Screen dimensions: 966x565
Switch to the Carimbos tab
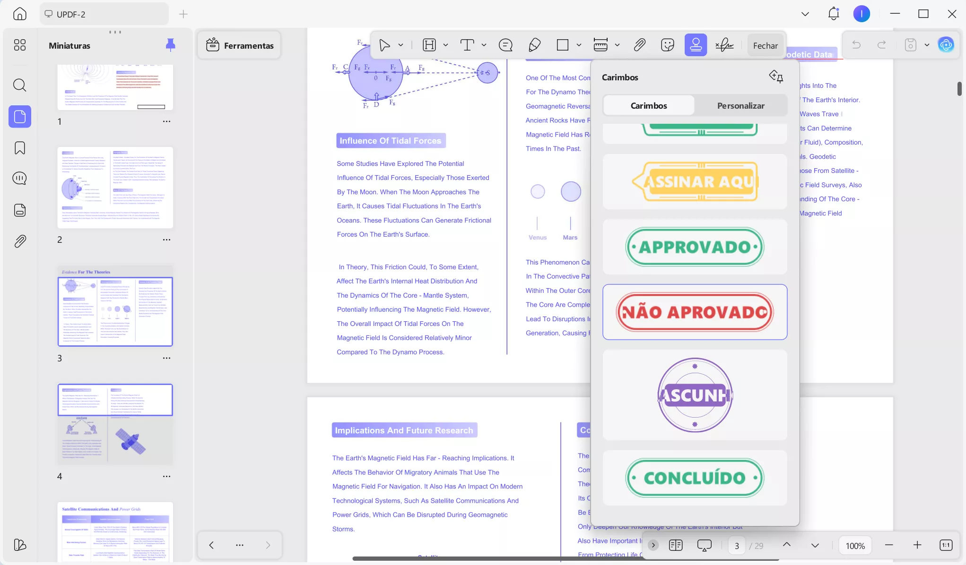tap(648, 105)
